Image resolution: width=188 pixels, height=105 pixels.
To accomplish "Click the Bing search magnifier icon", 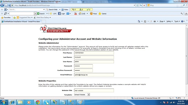I will 184,5.
